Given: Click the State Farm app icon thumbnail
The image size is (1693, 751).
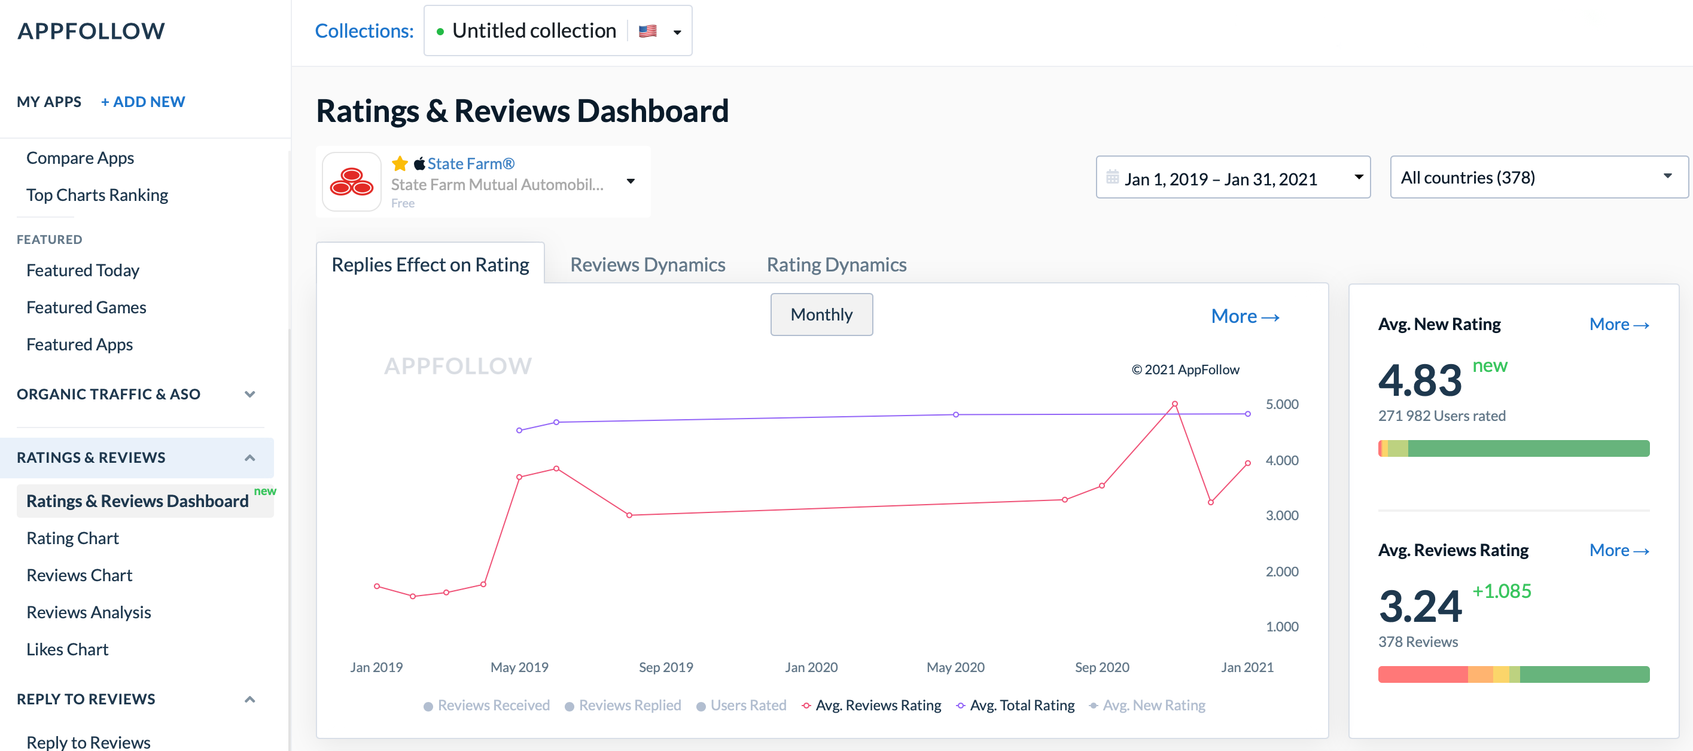Looking at the screenshot, I should click(352, 181).
